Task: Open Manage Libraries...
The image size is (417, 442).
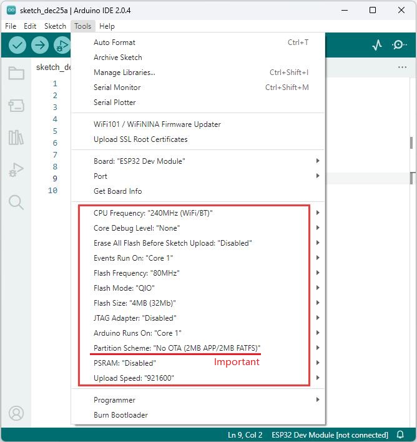Action: coord(198,73)
